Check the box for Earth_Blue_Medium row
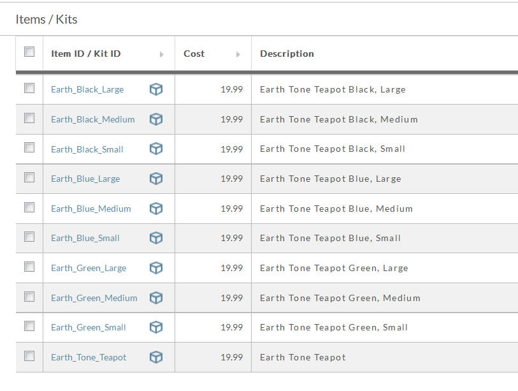518x391 pixels. (x=29, y=207)
